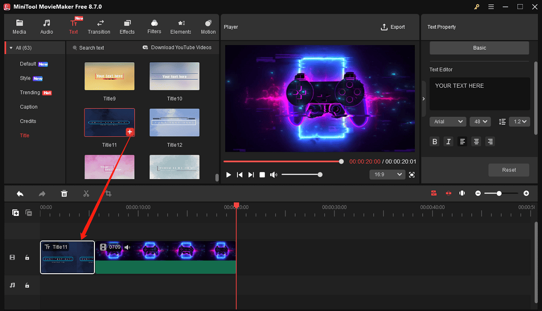Click the Export button
The width and height of the screenshot is (542, 311).
point(393,27)
